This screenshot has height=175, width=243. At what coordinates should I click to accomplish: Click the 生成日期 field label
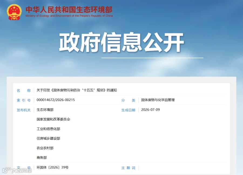(128, 110)
